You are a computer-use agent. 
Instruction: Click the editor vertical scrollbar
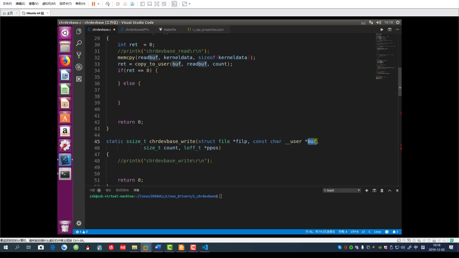[x=399, y=81]
